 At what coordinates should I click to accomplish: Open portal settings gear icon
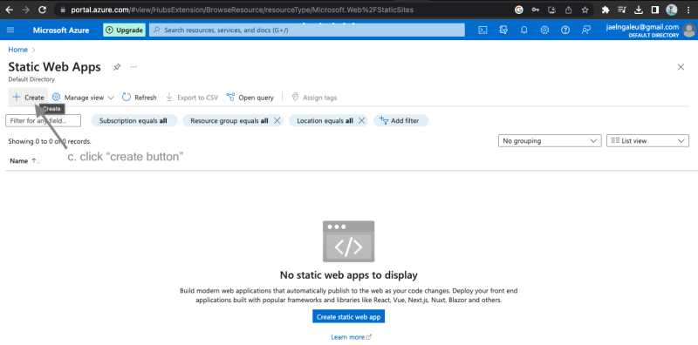[x=544, y=30]
